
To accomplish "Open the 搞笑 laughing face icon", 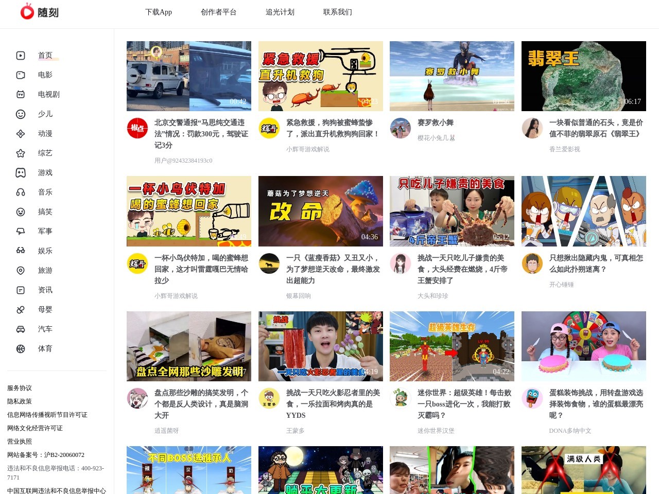I will (x=21, y=212).
